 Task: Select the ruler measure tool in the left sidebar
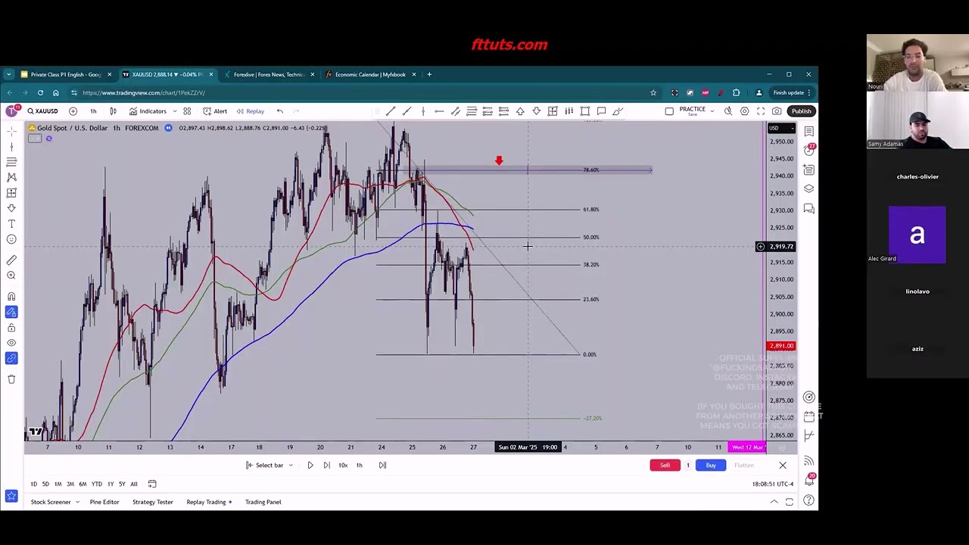pyautogui.click(x=11, y=260)
